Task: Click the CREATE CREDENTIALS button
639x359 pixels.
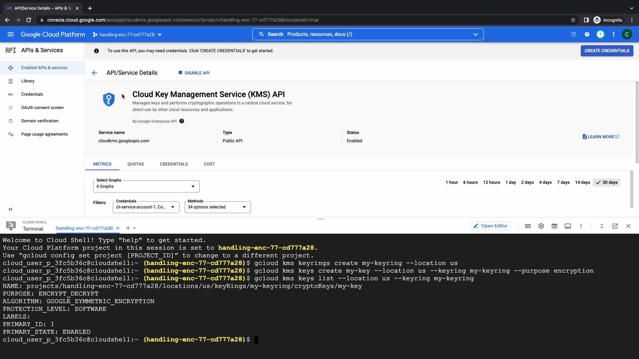Action: pos(606,51)
